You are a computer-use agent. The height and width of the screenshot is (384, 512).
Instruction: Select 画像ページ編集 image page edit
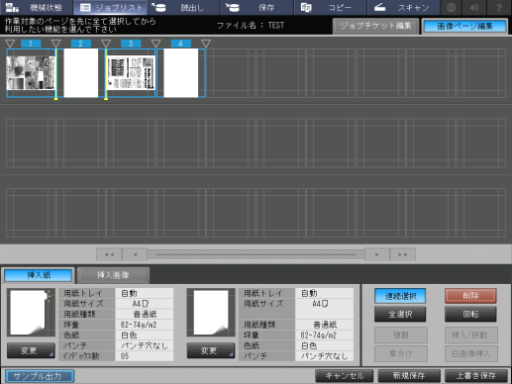(464, 26)
